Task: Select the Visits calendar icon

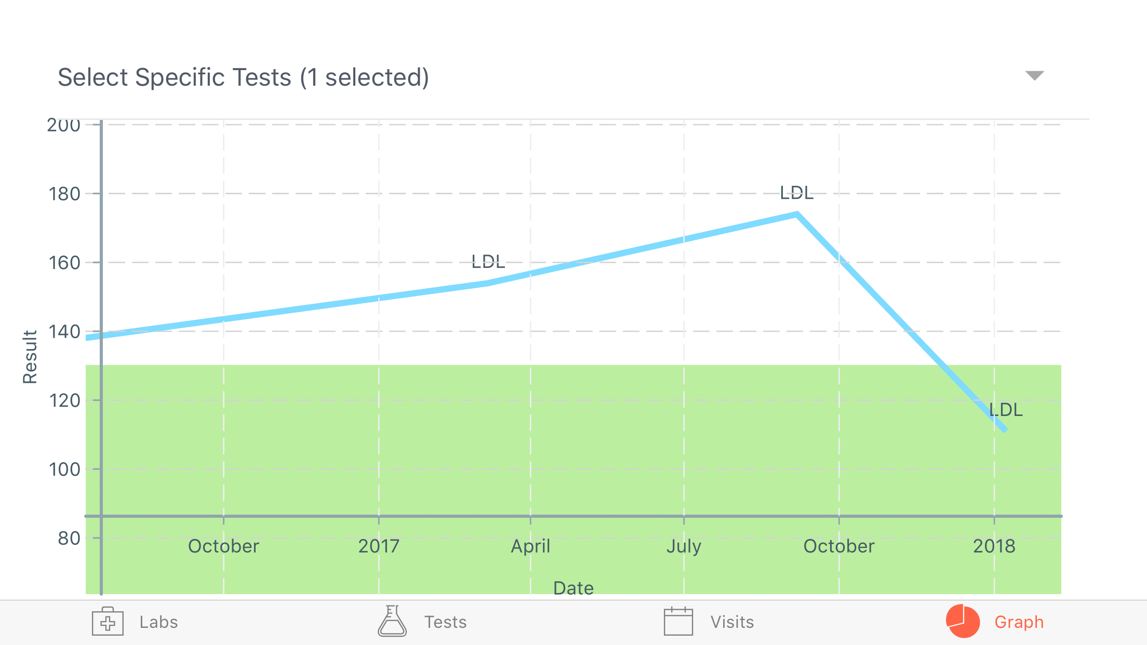Action: pyautogui.click(x=678, y=621)
